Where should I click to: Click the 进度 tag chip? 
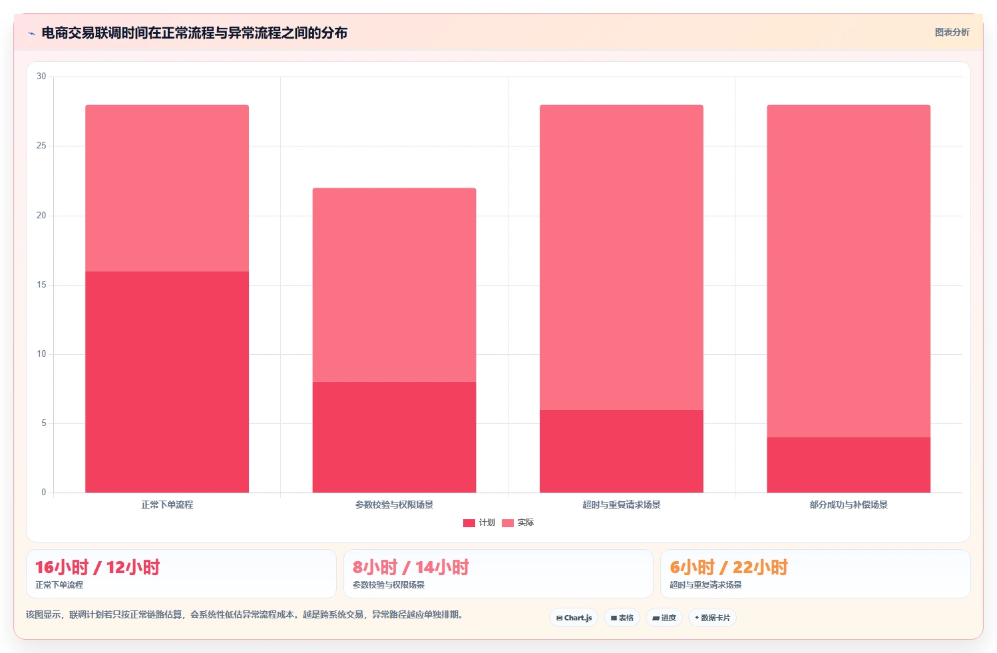[x=664, y=618]
